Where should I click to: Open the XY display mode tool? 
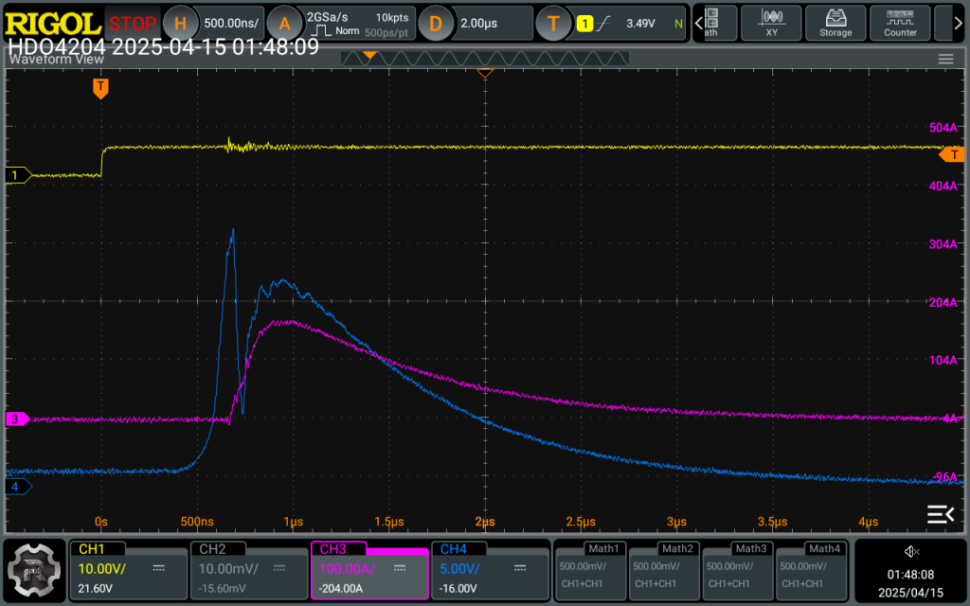(771, 24)
